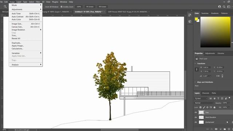Image resolution: width=233 pixels, height=131 pixels.
Task: Open the layer Kind filter dropdown
Action: [x=201, y=98]
